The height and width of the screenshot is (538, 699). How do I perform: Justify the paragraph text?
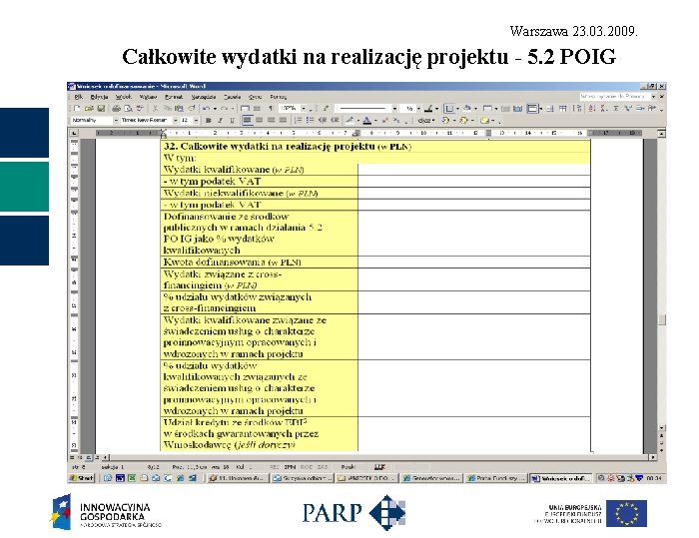click(x=283, y=120)
